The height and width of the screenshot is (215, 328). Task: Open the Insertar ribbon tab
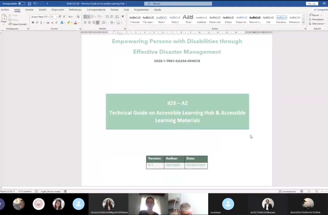point(29,10)
